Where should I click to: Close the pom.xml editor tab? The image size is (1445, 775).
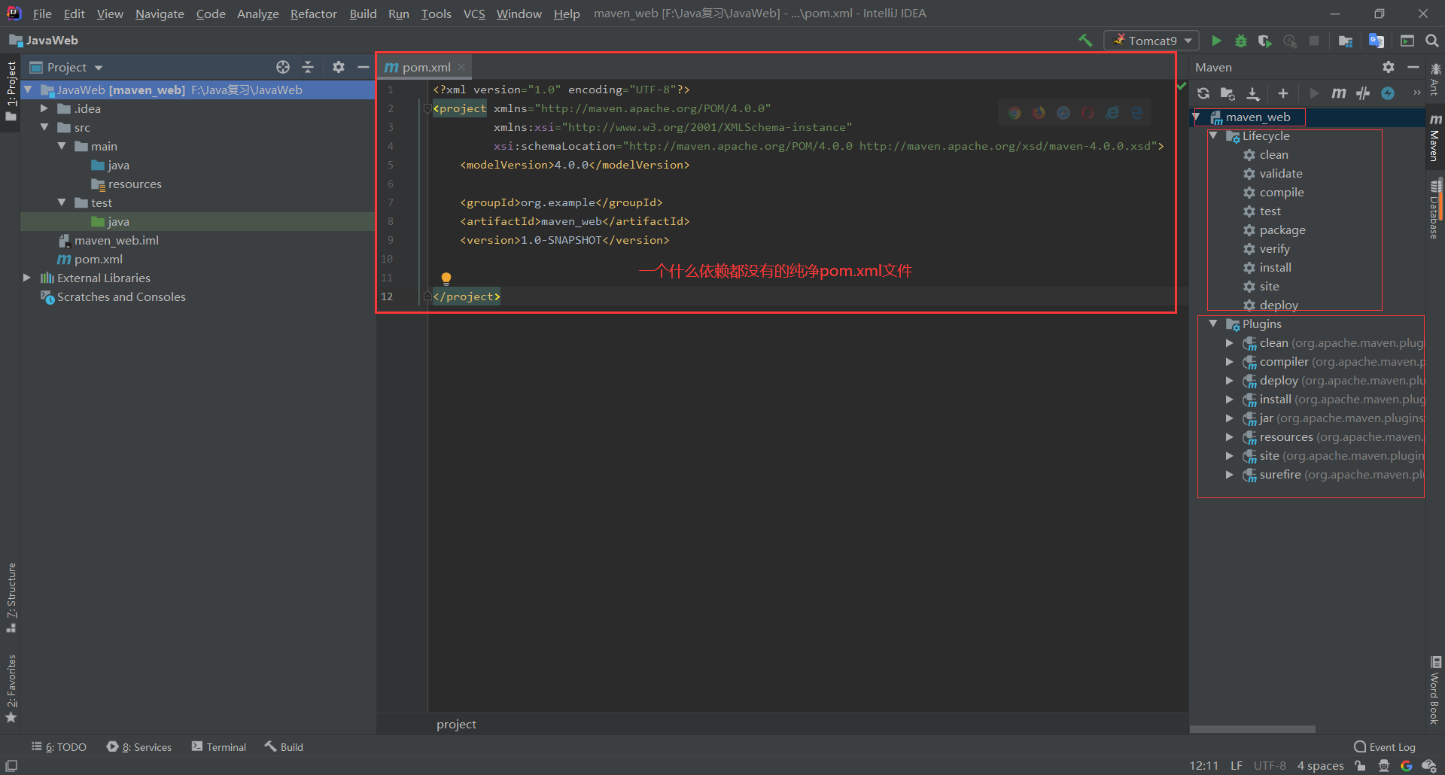[461, 67]
